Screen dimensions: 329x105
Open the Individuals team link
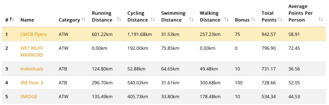32,69
